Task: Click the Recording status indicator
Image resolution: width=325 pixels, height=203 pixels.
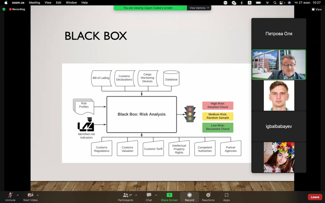Action: click(x=17, y=9)
